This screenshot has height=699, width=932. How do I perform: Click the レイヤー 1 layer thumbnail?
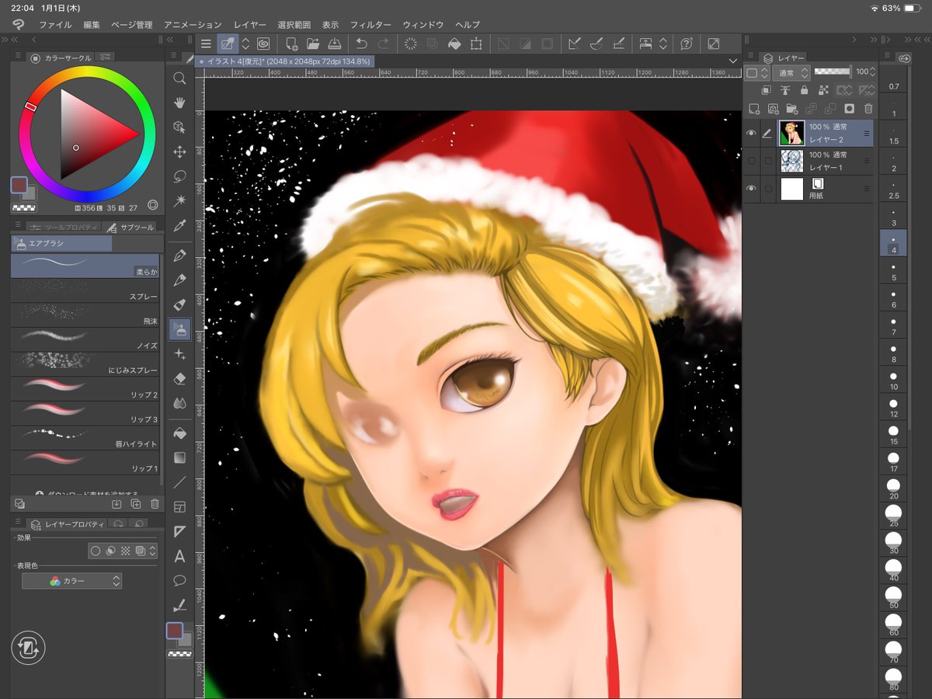tap(791, 161)
